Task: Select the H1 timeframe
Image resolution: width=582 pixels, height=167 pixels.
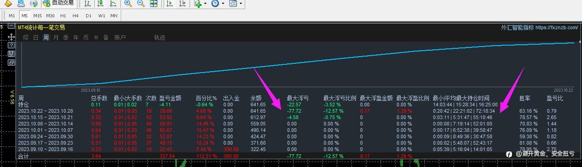Action: (63, 16)
